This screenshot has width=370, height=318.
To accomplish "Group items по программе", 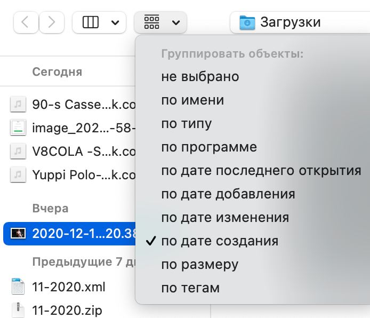I will pos(209,147).
